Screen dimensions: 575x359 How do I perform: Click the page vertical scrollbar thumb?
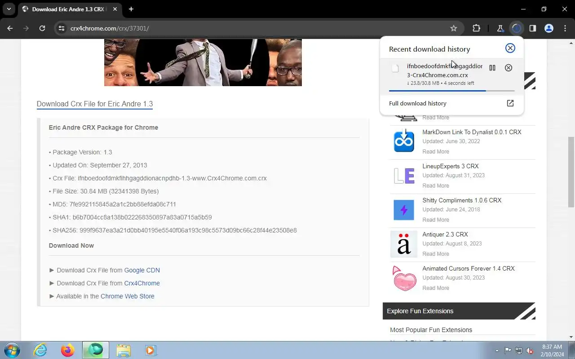tap(571, 171)
